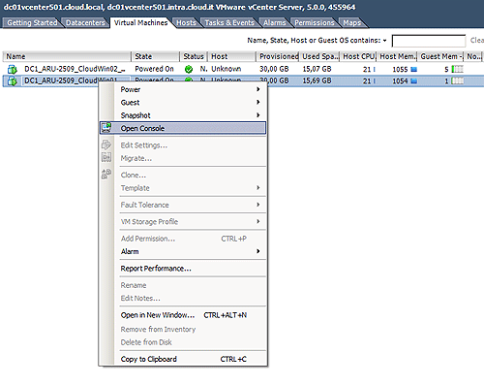This screenshot has width=484, height=385.
Task: Open the Virtual Machines tab
Action: tap(140, 22)
